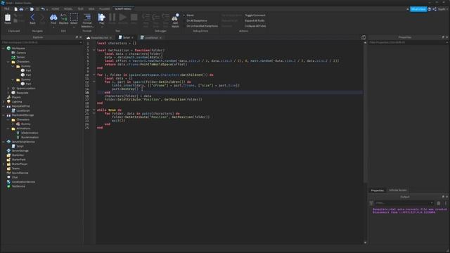Collapse the ReplicatedStorage node
This screenshot has width=450, height=253.
click(x=4, y=115)
